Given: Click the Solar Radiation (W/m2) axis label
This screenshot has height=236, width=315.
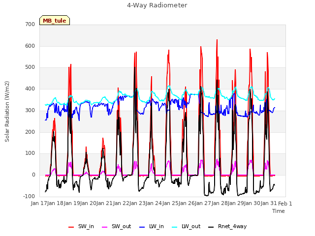Looking at the screenshot, I should pyautogui.click(x=7, y=112).
